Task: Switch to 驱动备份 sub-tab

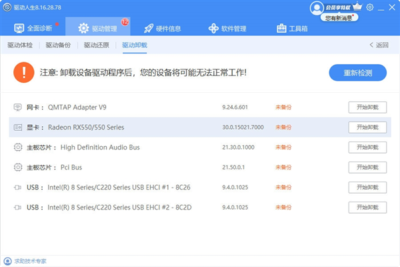Action: point(58,45)
